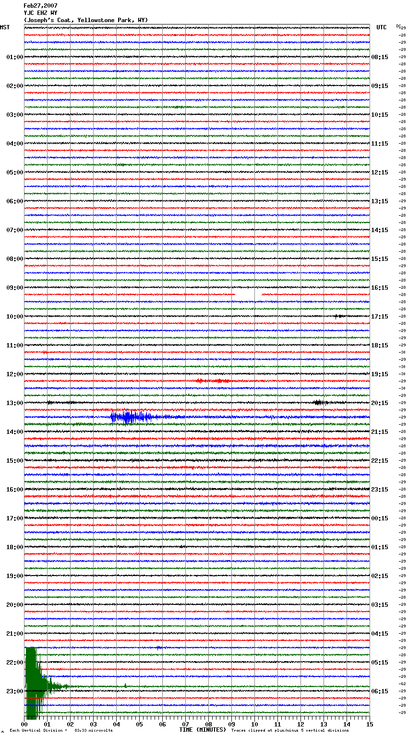Click the TIME (MINUTES) axis title
Viewport: 408px width, 737px height.
click(203, 730)
